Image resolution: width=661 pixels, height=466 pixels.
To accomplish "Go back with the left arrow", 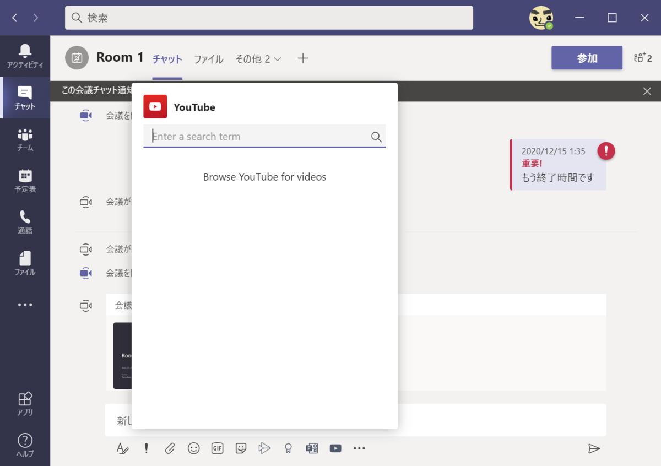I will pyautogui.click(x=15, y=18).
